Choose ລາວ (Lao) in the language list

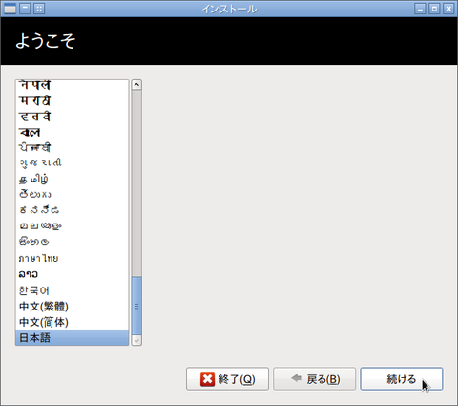pos(73,274)
